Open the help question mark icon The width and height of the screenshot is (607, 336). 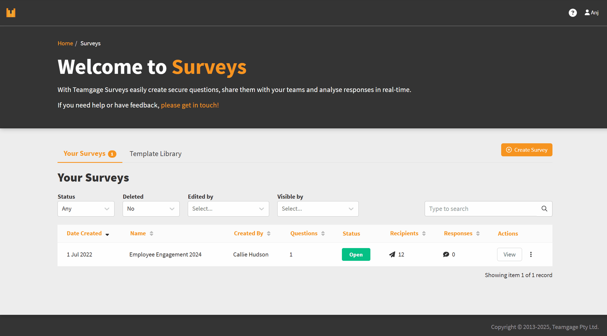click(x=573, y=13)
